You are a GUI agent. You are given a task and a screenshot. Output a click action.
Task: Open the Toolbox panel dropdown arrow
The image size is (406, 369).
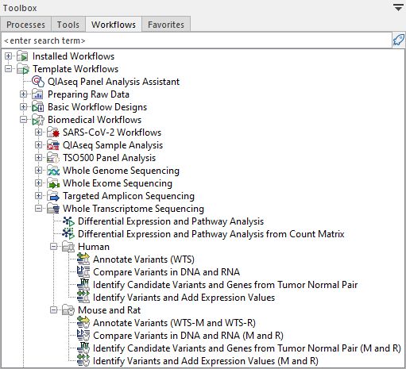click(x=398, y=8)
